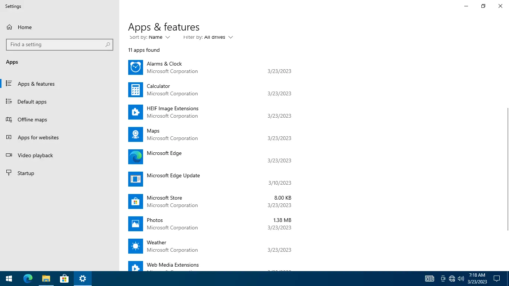Open File Explorer from the taskbar

(x=46, y=279)
